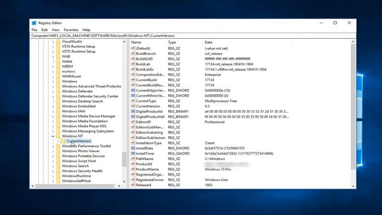Select the BuildLab string value icon
382x215 pixels.
[133, 64]
